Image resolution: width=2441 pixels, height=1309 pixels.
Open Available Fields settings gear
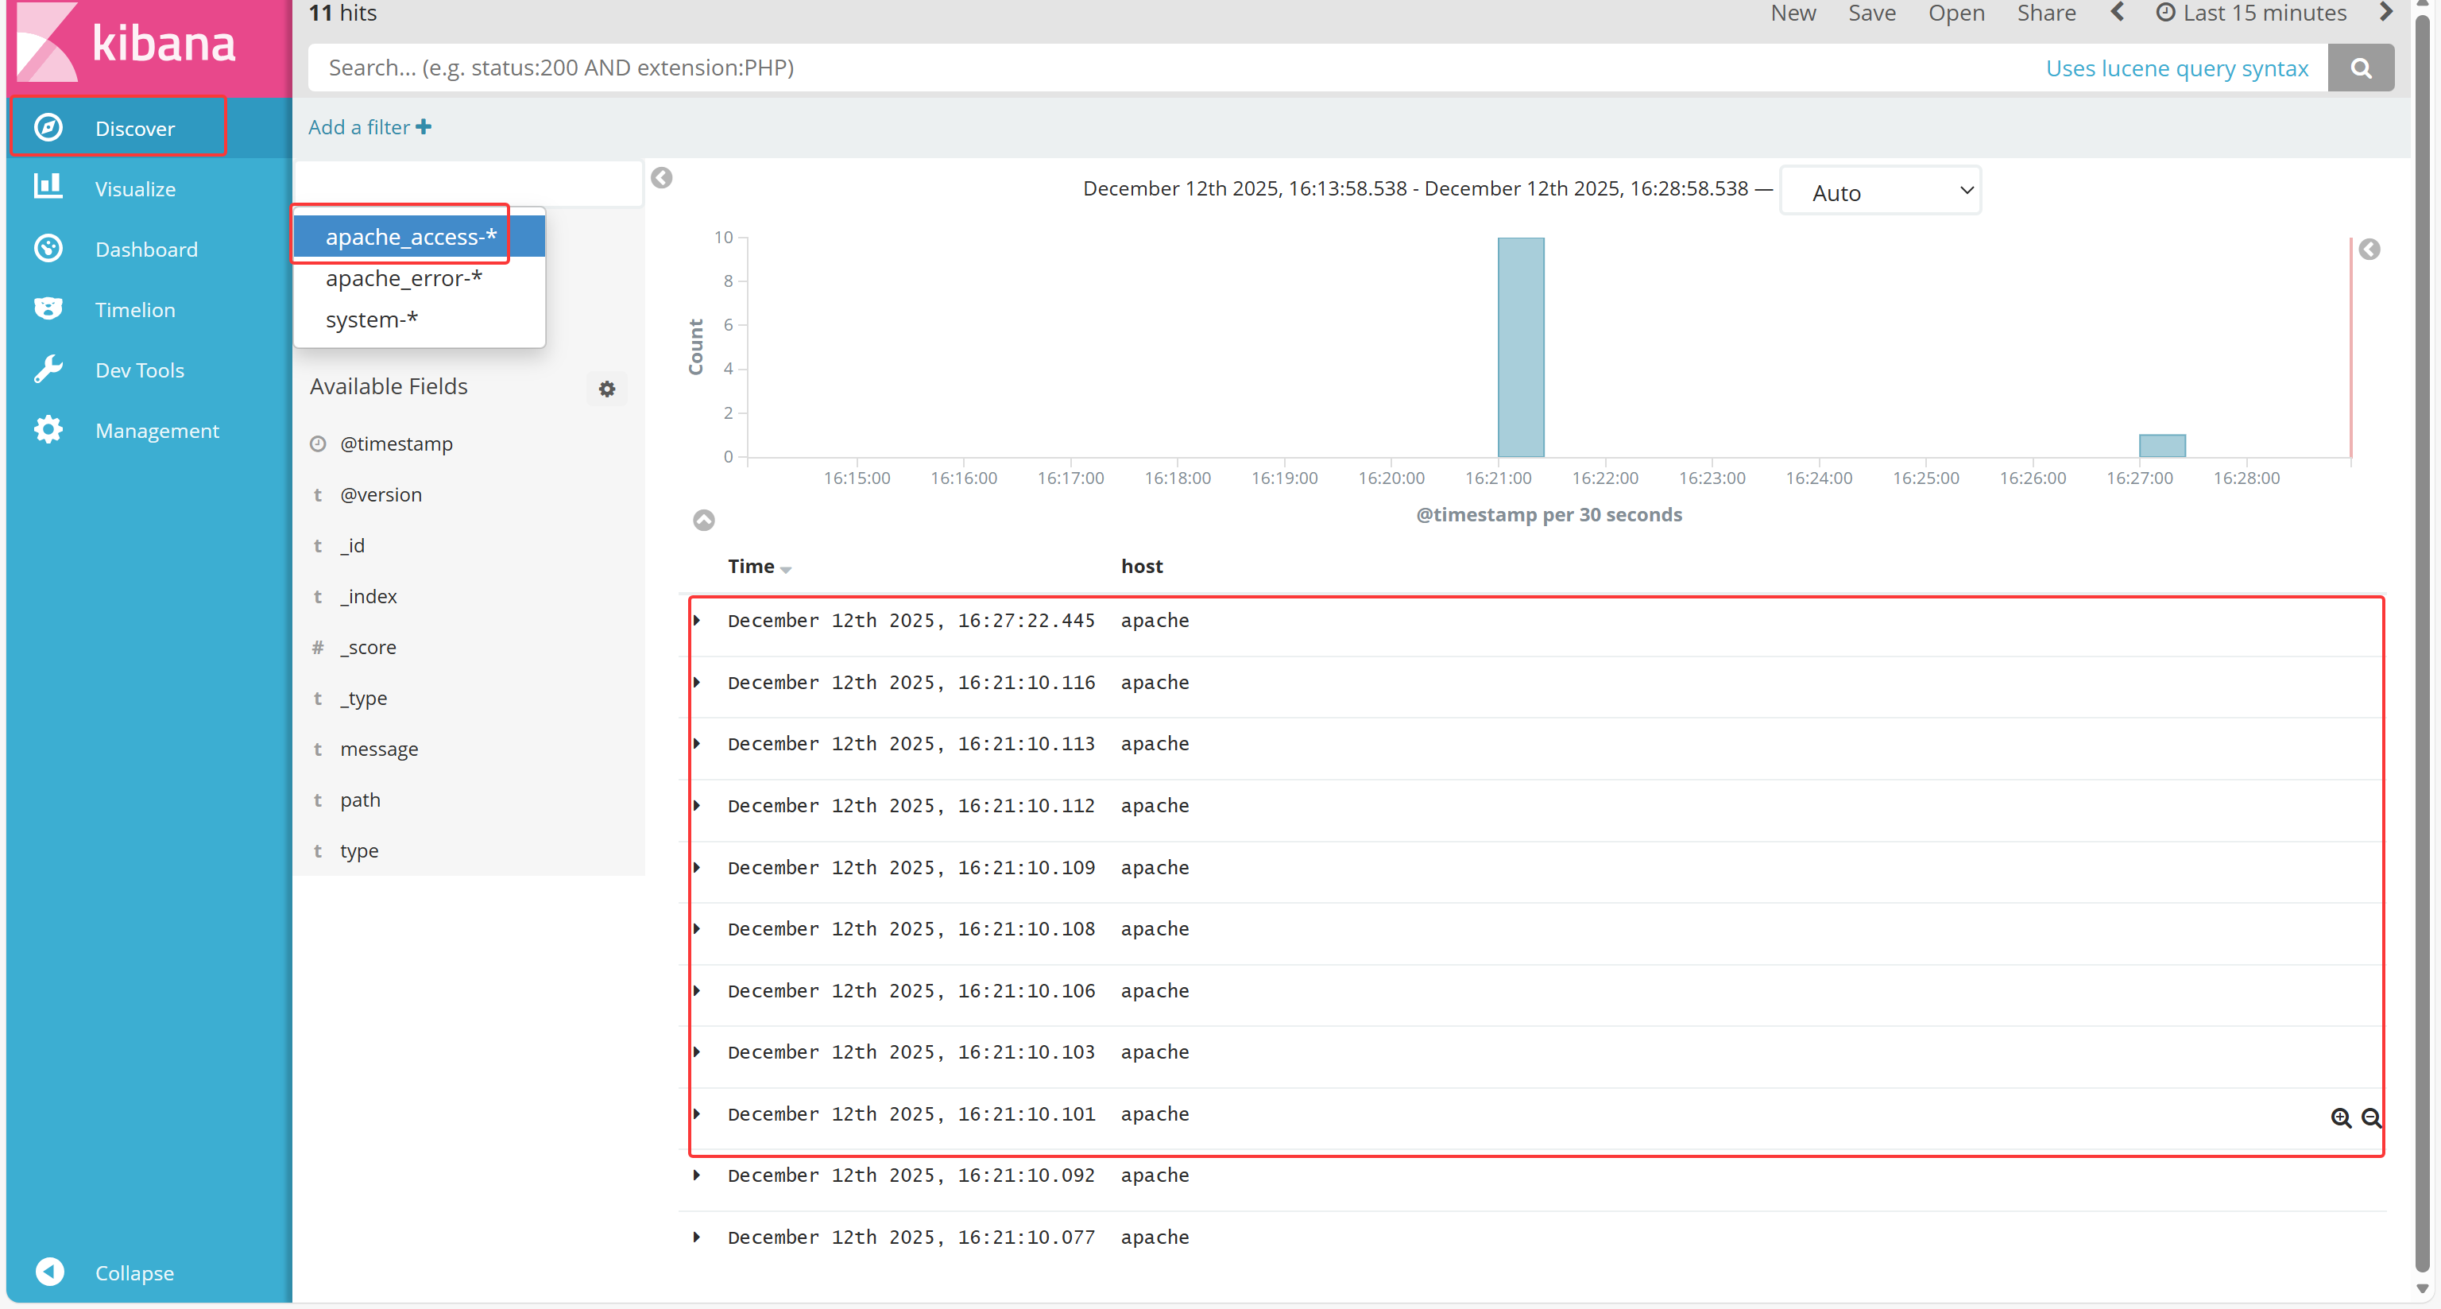click(x=606, y=389)
